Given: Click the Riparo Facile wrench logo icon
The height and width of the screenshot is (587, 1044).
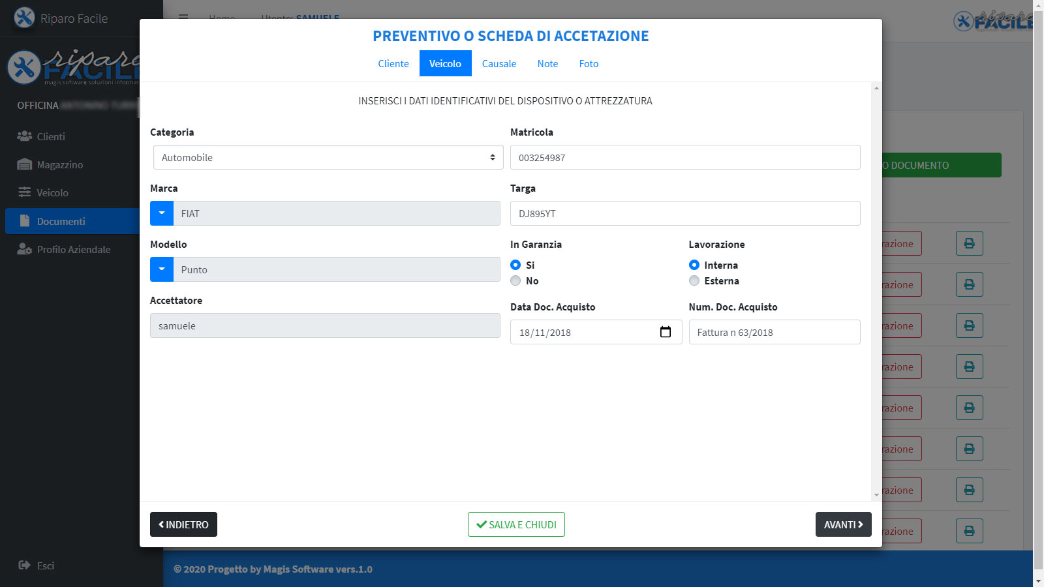Looking at the screenshot, I should point(24,18).
